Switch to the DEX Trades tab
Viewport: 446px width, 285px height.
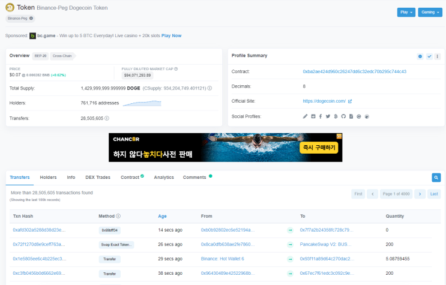tap(98, 178)
